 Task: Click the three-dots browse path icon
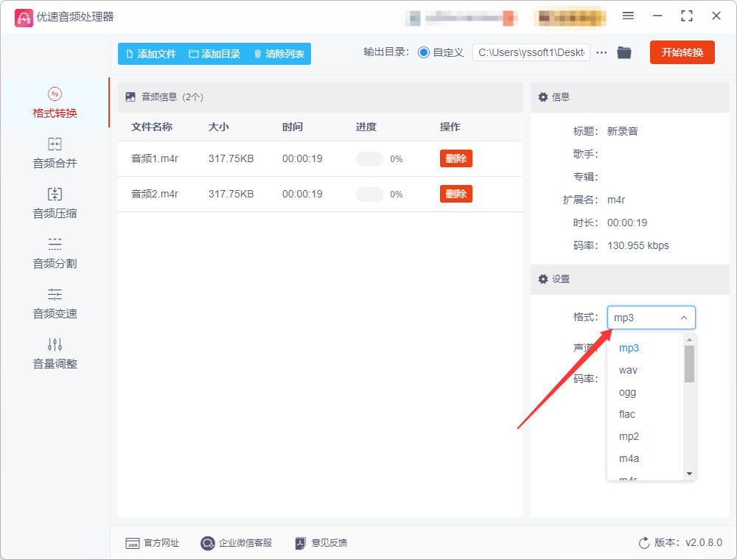[x=601, y=52]
